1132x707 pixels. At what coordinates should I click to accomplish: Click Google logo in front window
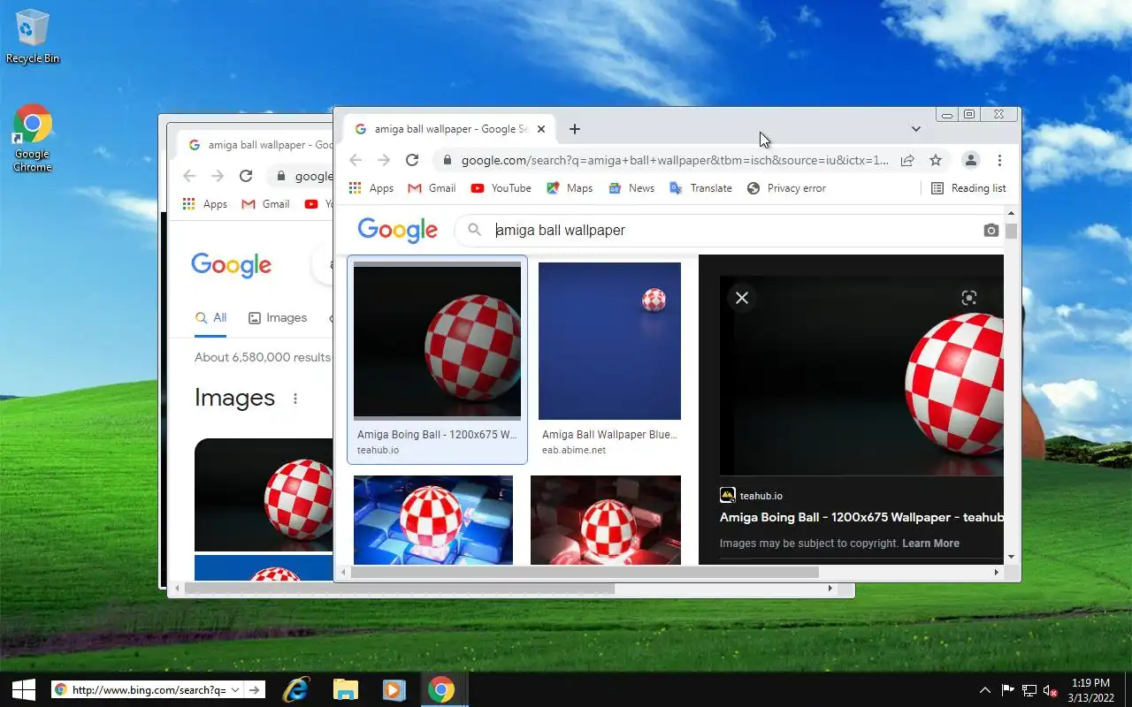coord(398,230)
